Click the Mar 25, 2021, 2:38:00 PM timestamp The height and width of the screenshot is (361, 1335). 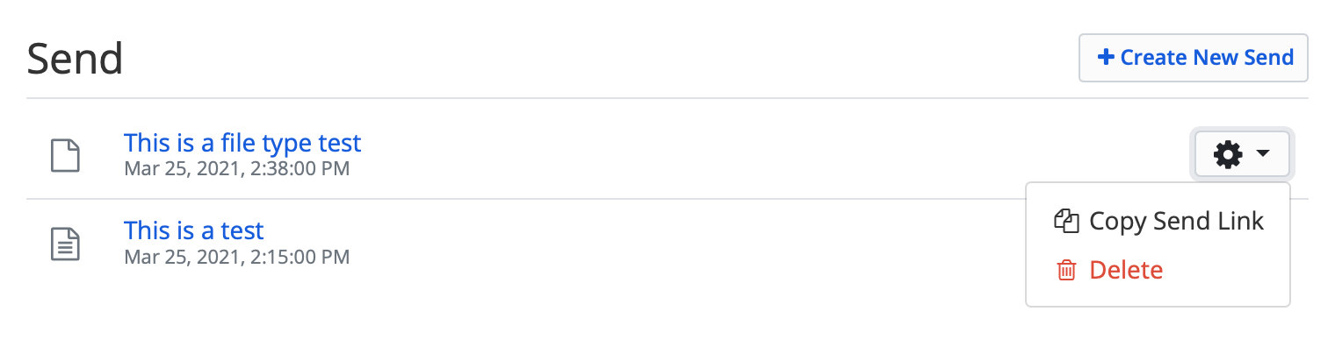pos(237,167)
